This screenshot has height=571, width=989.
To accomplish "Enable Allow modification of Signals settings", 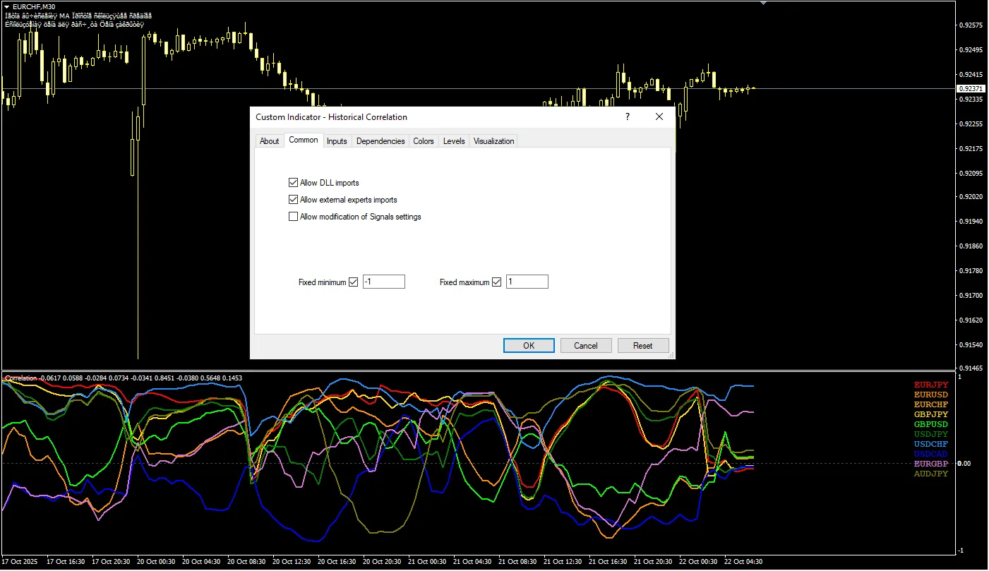I will pos(294,217).
